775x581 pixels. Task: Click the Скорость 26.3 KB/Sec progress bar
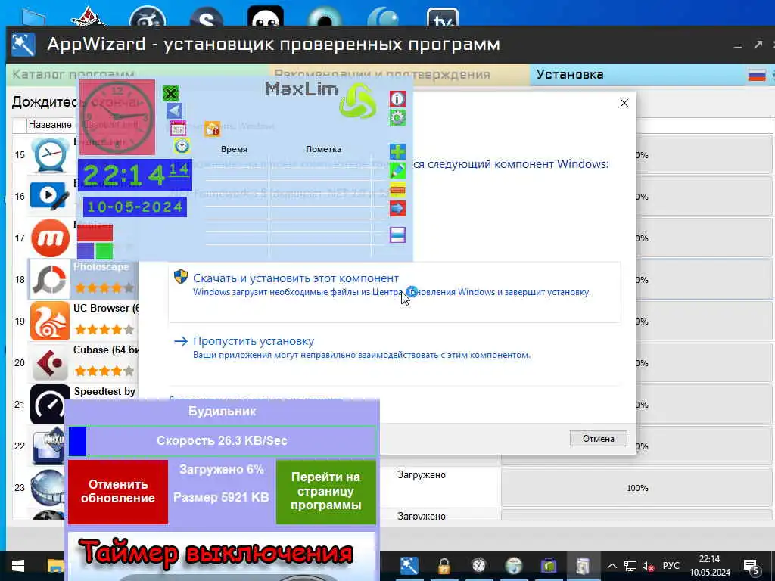223,441
